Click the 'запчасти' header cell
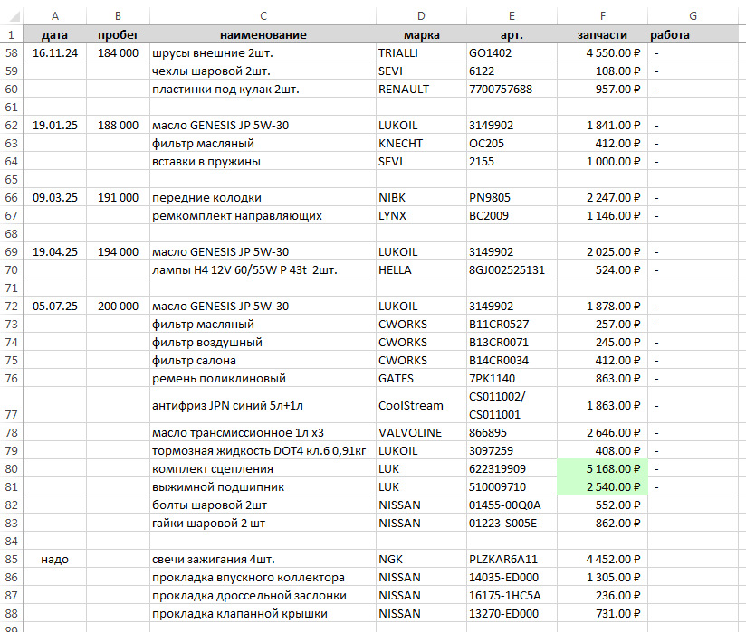746x632 pixels. (x=602, y=34)
